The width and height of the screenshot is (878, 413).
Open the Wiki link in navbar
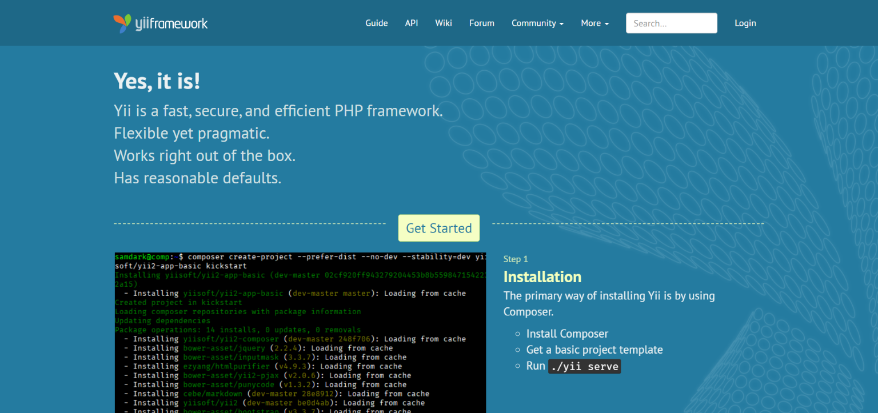[444, 23]
